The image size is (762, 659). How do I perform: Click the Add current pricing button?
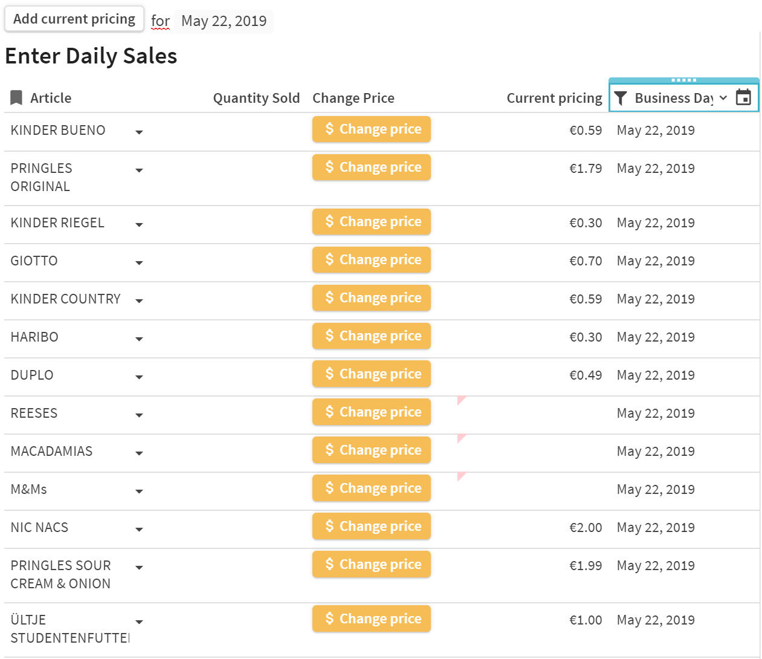pyautogui.click(x=74, y=19)
